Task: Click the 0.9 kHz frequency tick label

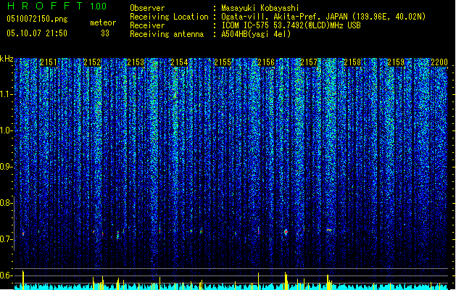Action: pos(6,167)
